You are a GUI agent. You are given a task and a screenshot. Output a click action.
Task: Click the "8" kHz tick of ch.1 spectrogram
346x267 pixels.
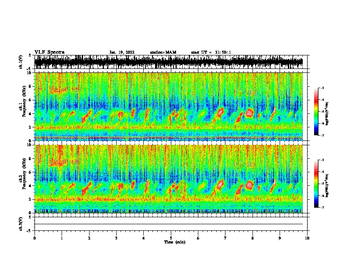coord(31,86)
